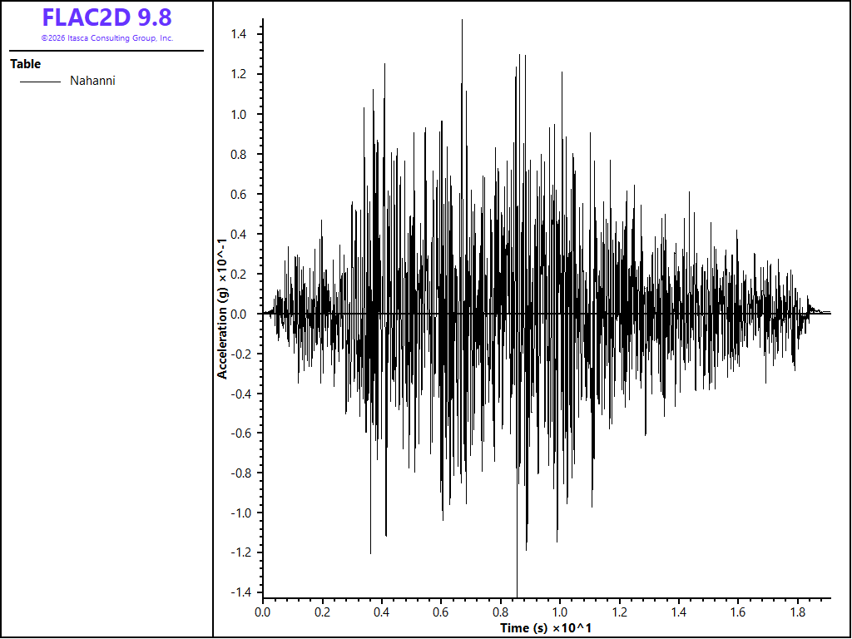Click the 0.2 x-axis tick label
This screenshot has width=852, height=639.
(322, 612)
